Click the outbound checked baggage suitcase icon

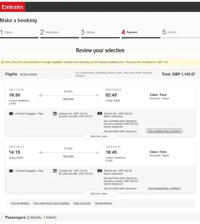click(11, 114)
